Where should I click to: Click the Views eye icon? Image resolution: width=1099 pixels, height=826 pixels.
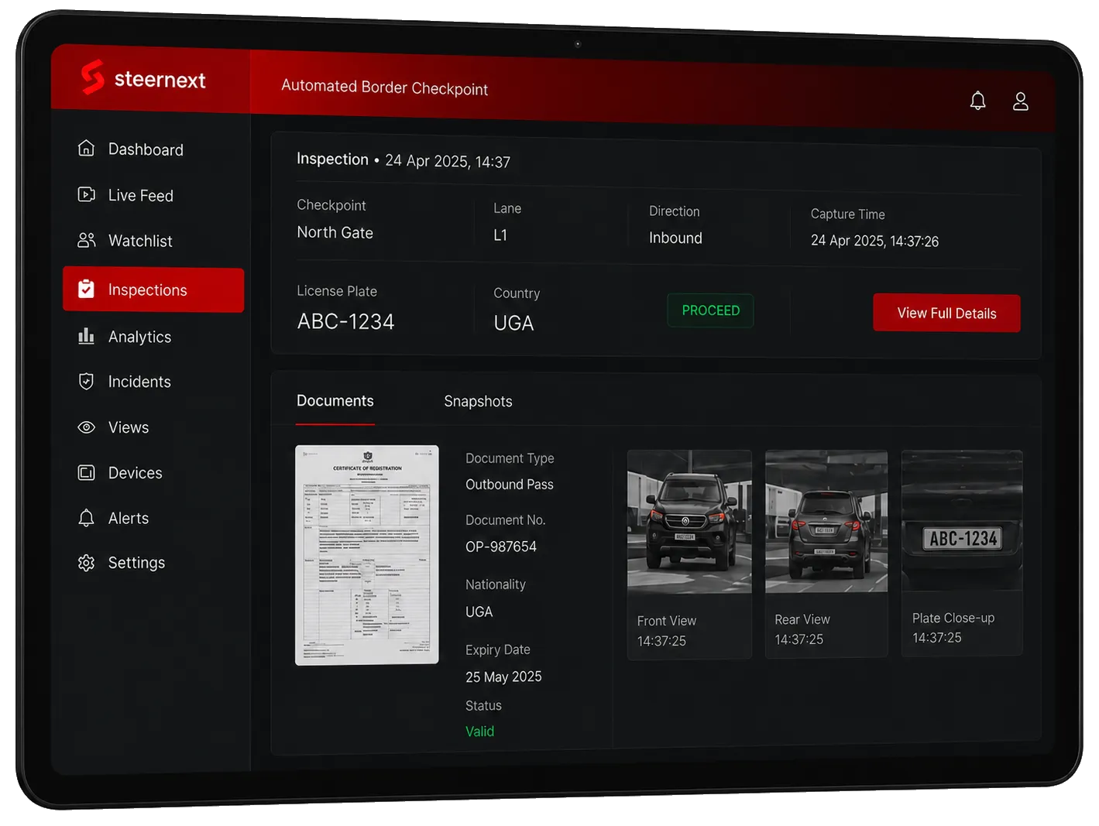(x=86, y=427)
